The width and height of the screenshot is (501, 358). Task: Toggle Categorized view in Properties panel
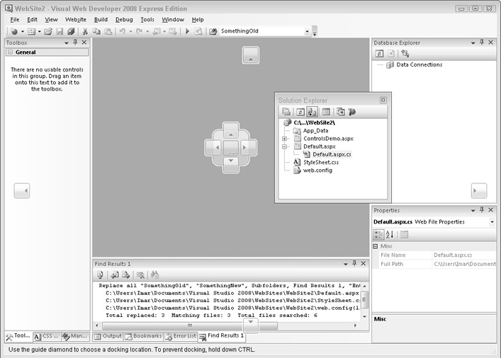coord(378,234)
